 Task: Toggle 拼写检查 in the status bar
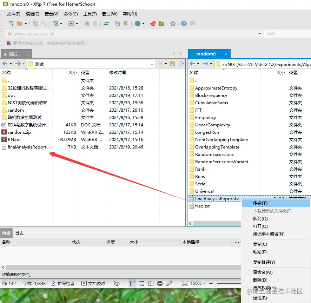62,283
